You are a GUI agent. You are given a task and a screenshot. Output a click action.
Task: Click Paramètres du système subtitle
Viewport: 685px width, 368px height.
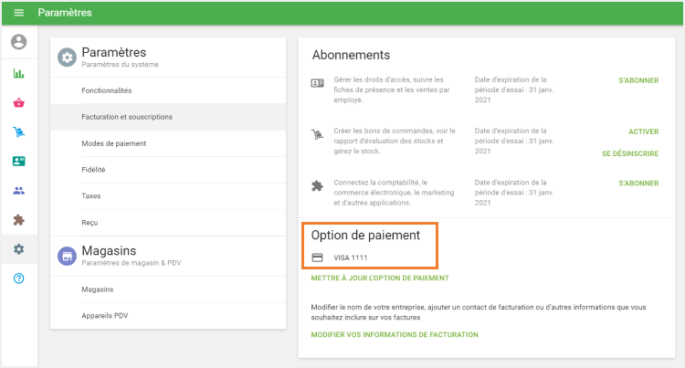tap(121, 65)
